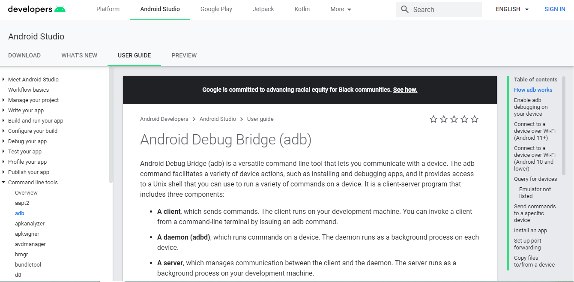Expand Write your app section
This screenshot has width=574, height=282.
[x=3, y=110]
